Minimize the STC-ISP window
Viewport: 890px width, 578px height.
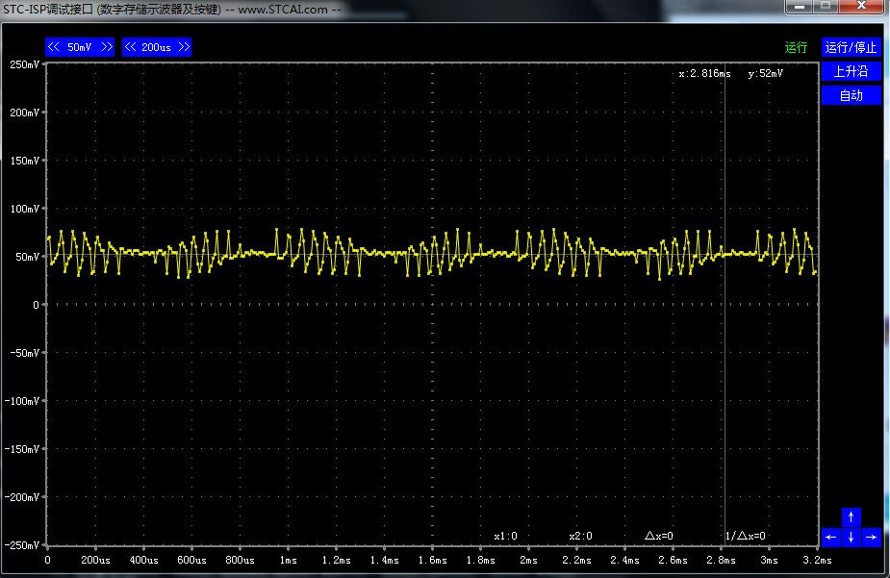click(x=800, y=6)
